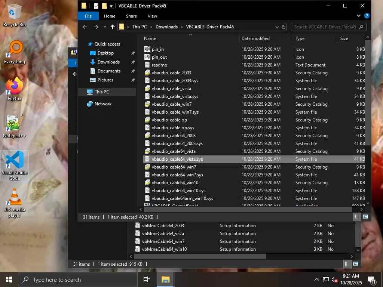Toggle large icons view in the rear window
Viewport: 383px width, 287px height.
click(x=355, y=264)
